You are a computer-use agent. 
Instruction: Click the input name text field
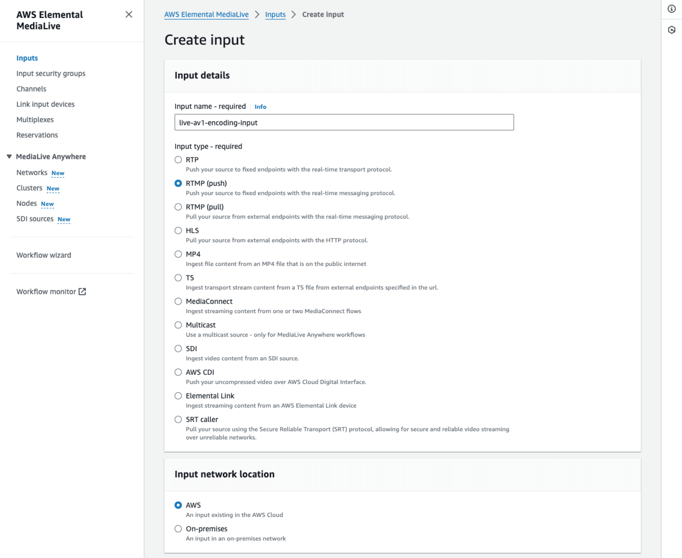point(344,122)
